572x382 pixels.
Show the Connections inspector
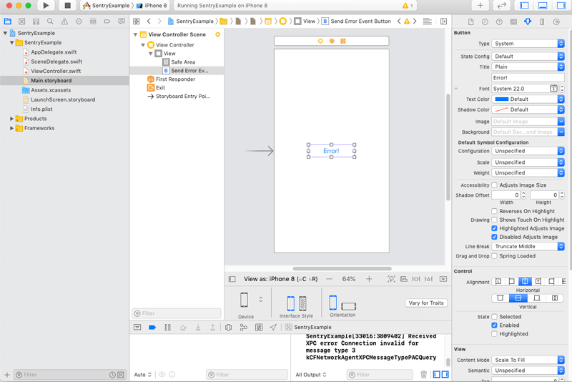pos(556,22)
